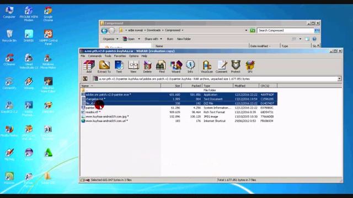Go up one level in WinRAR
Viewport: 353px width, 198px height.
coord(85,79)
